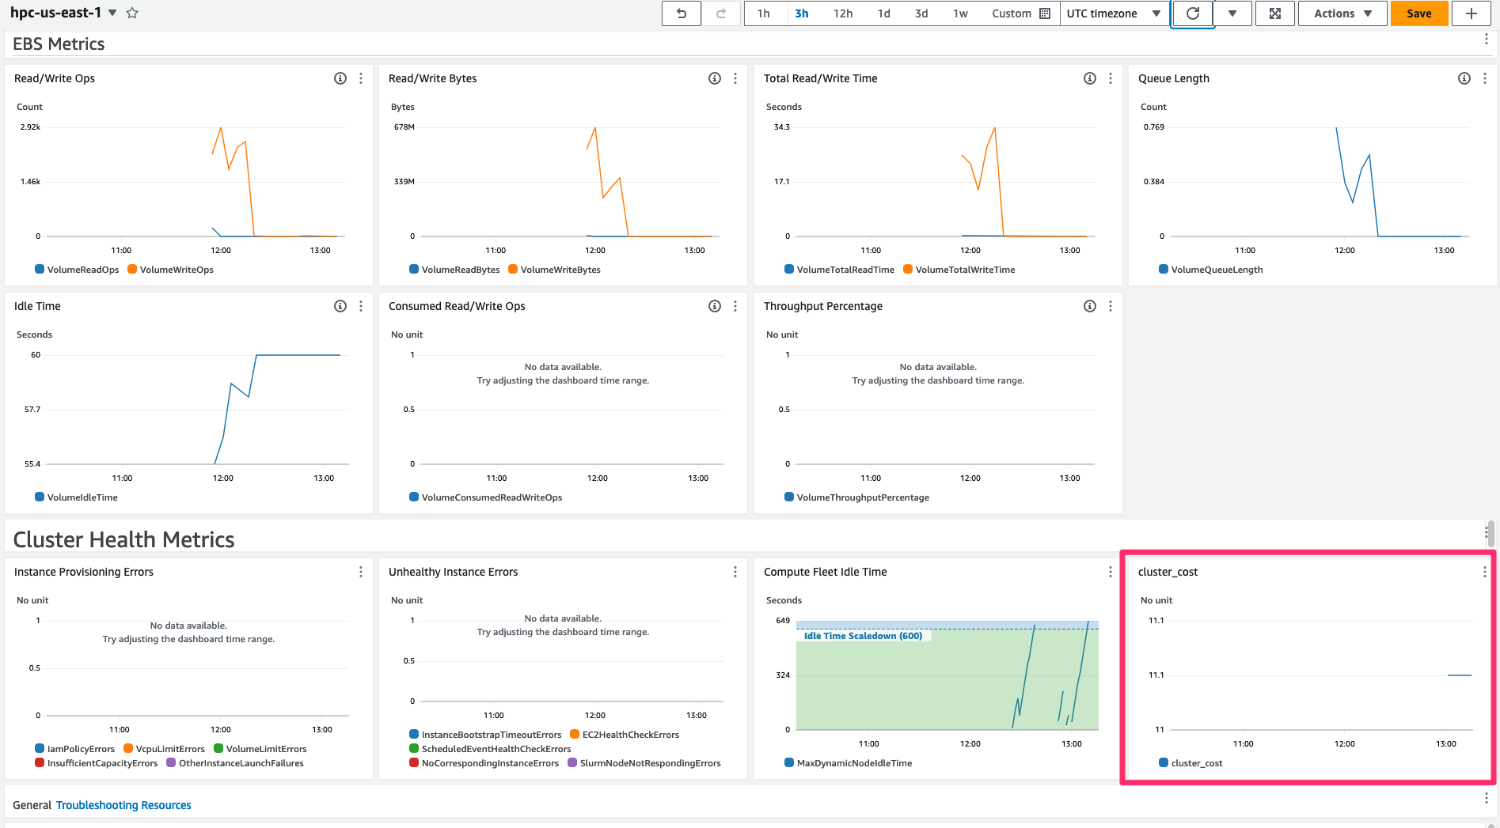The height and width of the screenshot is (828, 1500).
Task: Select the 3d time range
Action: 921,13
